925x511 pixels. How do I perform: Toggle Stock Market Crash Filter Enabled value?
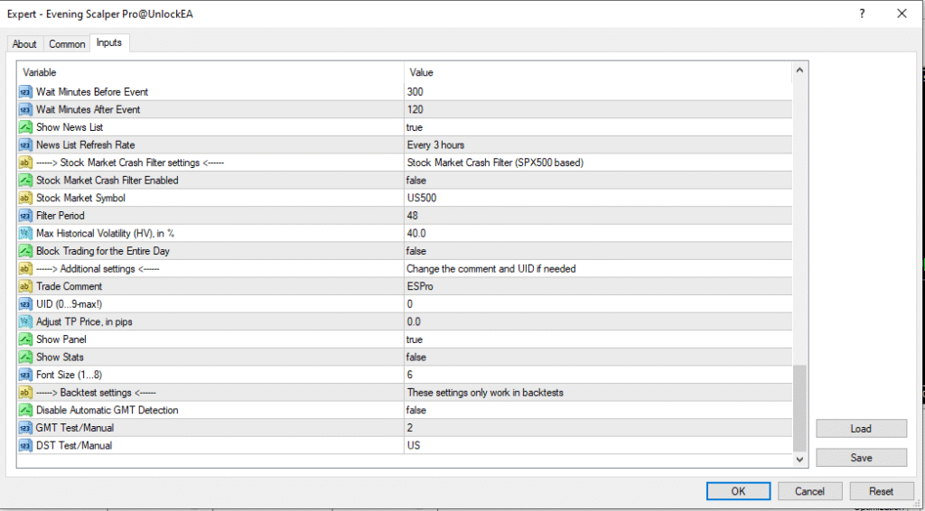[596, 181]
